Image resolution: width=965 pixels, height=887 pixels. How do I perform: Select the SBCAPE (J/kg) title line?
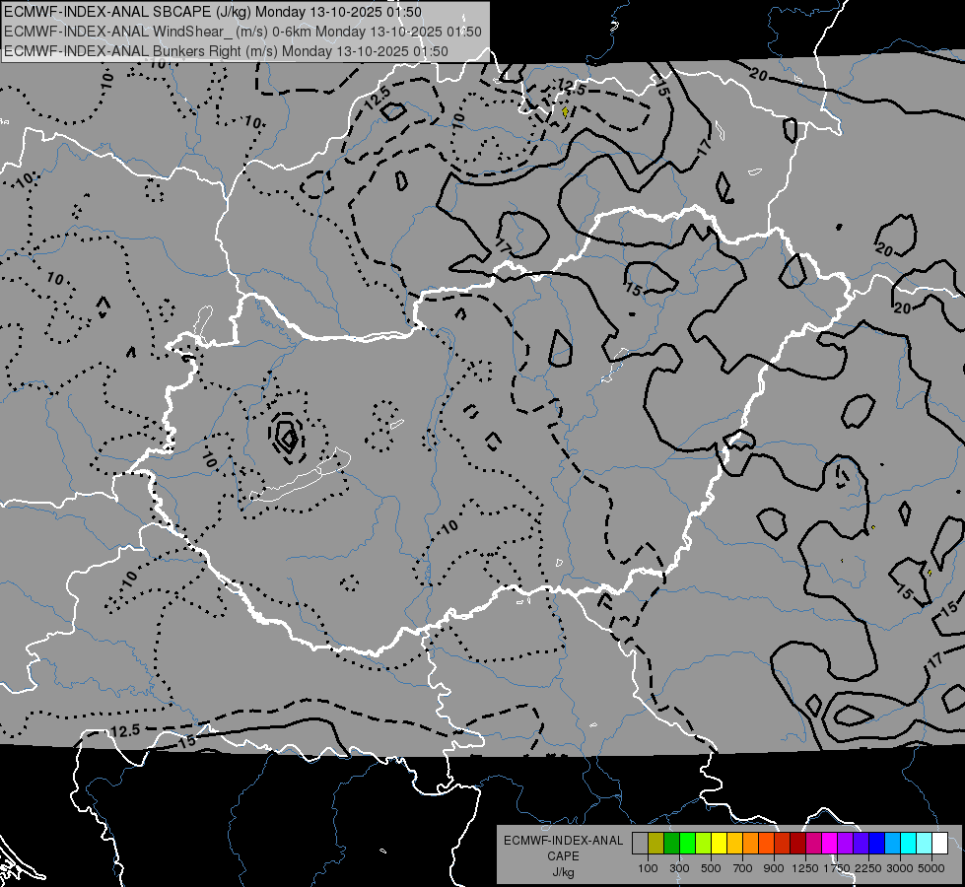click(213, 12)
